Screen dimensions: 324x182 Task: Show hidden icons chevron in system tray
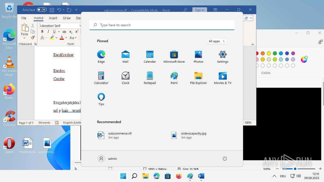coord(274,176)
